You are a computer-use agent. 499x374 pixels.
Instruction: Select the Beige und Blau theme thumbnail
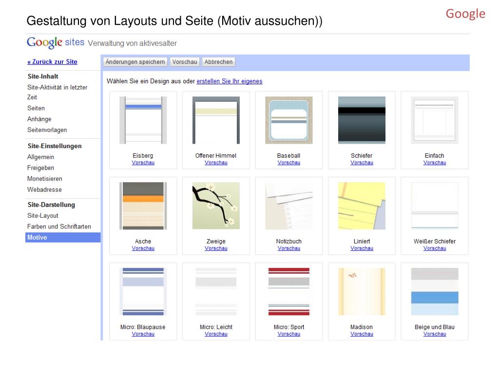click(x=435, y=292)
